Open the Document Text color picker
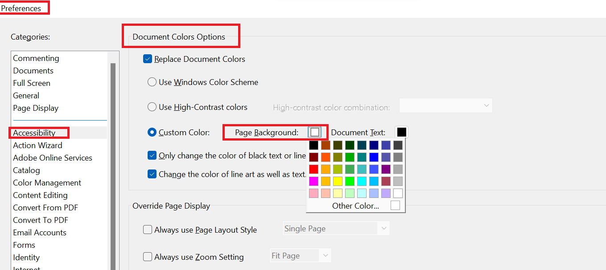 coord(401,132)
